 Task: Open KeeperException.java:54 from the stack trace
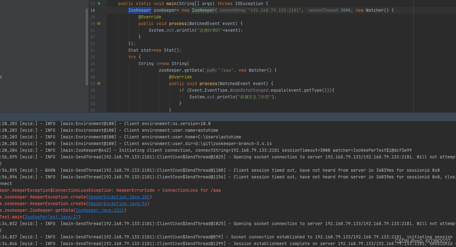pos(118,204)
